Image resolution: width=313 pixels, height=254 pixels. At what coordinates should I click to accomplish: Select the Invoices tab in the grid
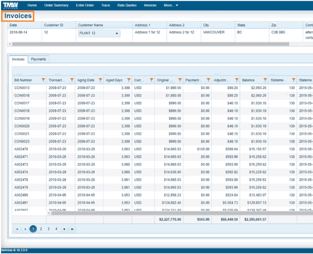point(19,59)
